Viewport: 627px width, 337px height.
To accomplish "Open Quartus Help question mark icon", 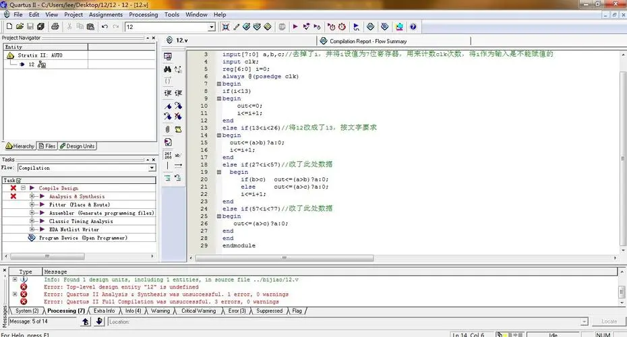I will tap(413, 27).
